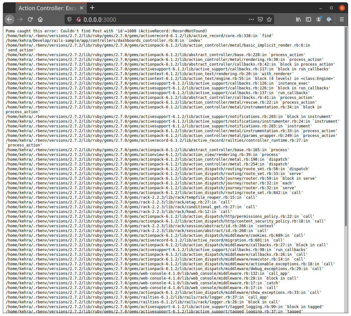Click the abstract/id.rb:266 context line
This screenshot has height=316, width=351.
pos(140,226)
